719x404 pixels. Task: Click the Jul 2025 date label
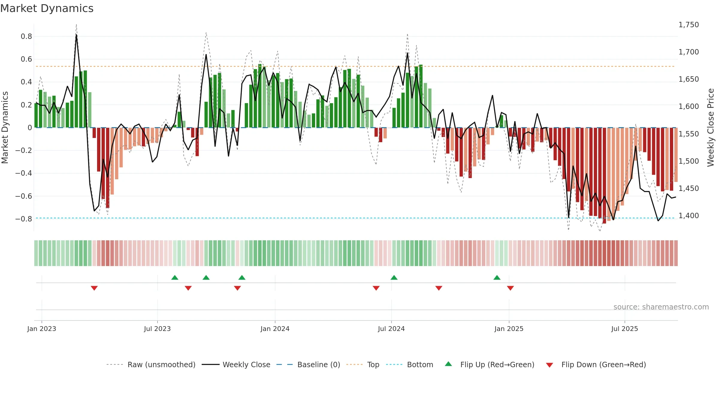click(625, 329)
